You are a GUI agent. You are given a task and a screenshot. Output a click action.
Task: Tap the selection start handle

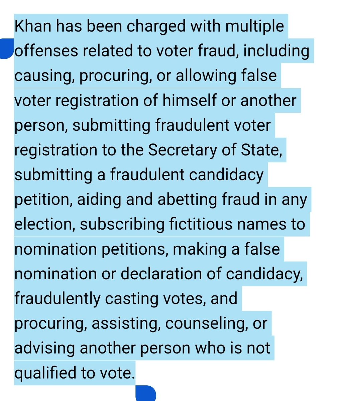coord(7,50)
